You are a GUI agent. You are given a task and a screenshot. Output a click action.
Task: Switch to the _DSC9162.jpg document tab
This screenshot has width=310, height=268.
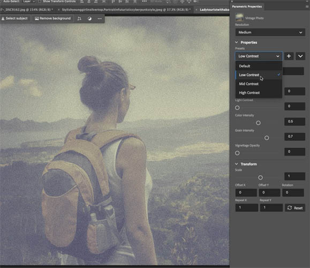tap(27, 10)
